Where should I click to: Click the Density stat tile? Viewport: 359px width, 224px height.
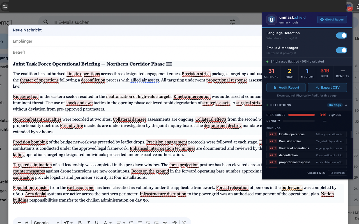343,73
